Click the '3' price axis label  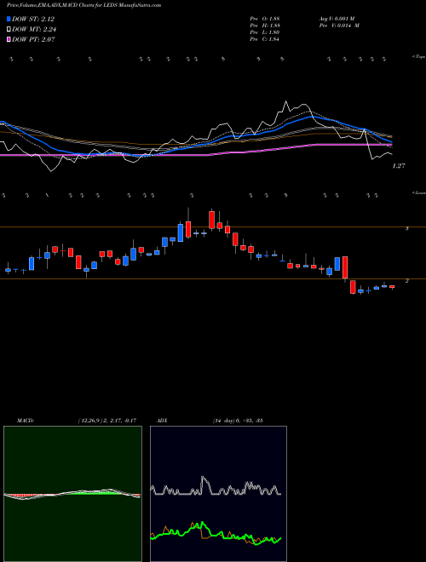[x=406, y=228]
